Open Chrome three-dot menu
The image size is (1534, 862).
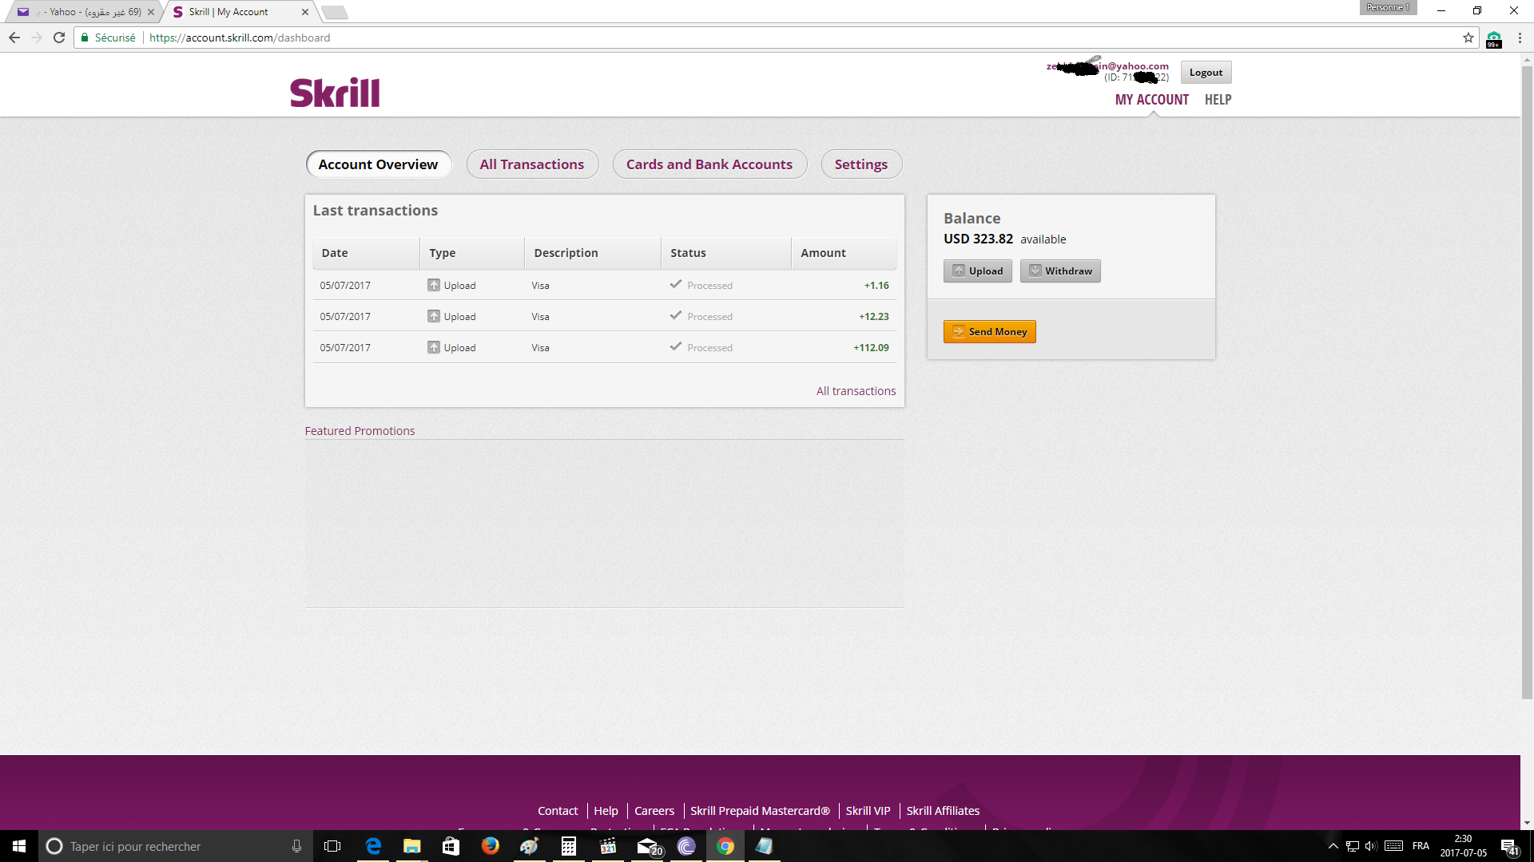(x=1520, y=38)
